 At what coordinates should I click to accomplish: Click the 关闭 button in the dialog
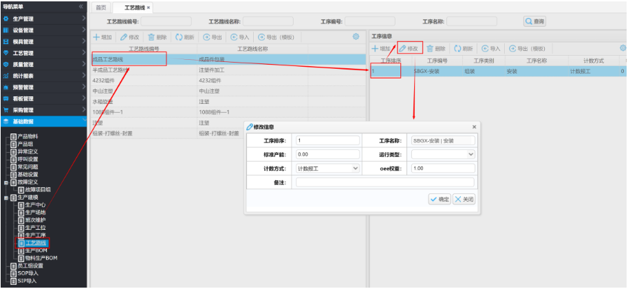[464, 199]
